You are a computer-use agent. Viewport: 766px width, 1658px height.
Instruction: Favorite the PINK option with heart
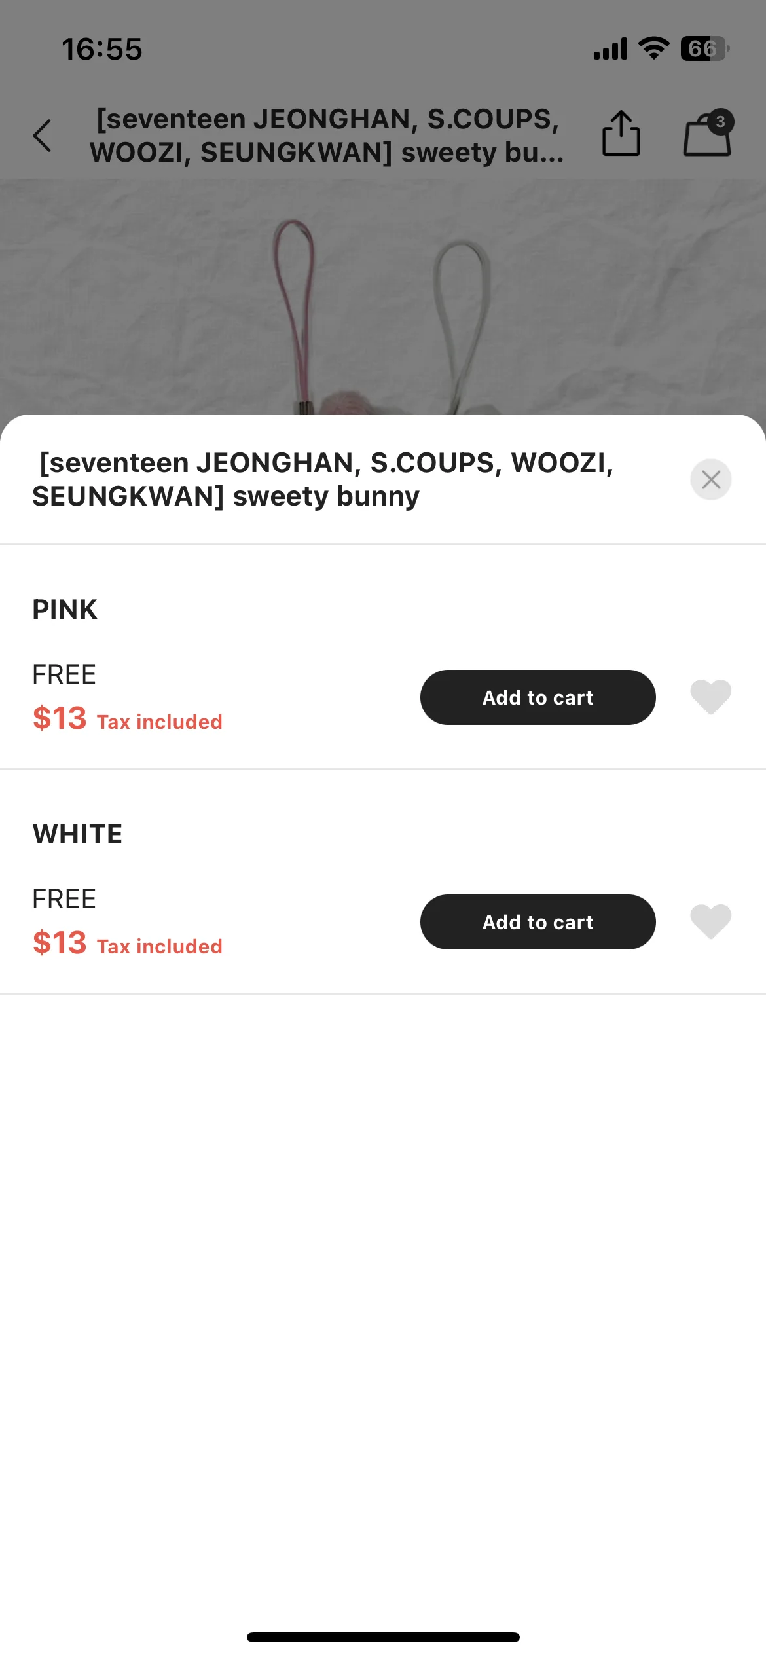(x=710, y=697)
